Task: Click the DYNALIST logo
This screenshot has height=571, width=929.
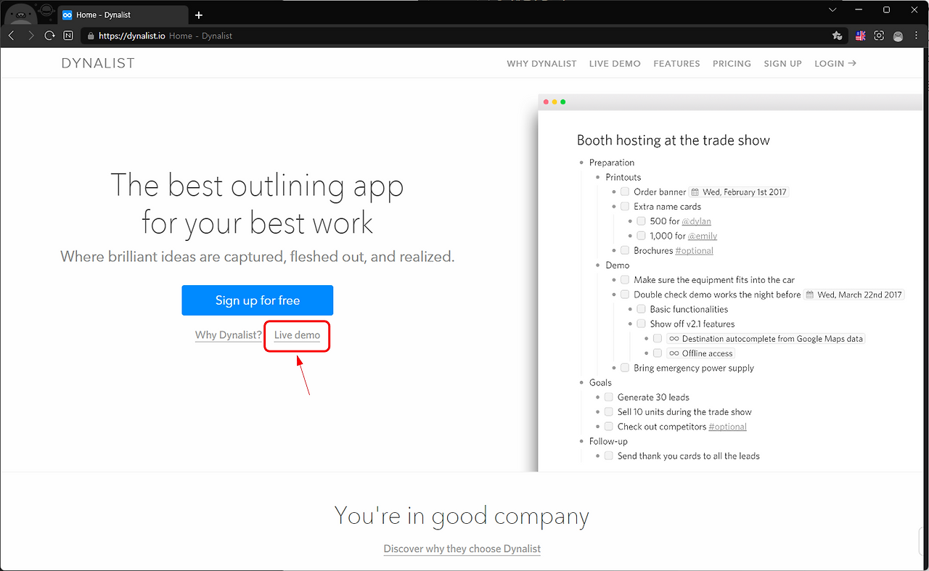Action: pos(98,63)
